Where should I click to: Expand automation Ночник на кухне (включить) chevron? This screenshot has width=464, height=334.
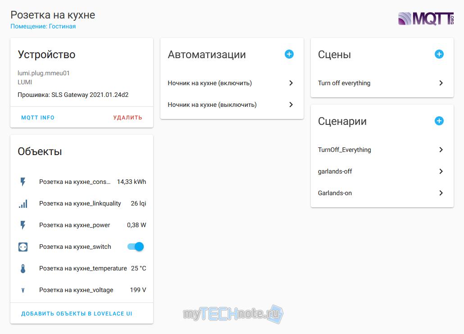tap(291, 83)
